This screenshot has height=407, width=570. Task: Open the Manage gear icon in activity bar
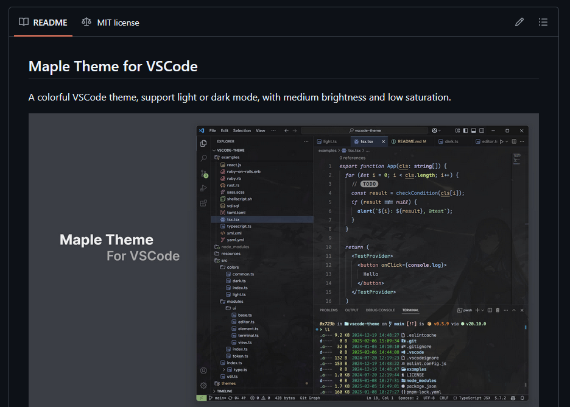pyautogui.click(x=203, y=385)
